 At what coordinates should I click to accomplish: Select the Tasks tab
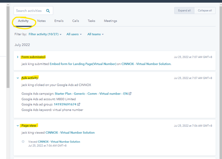91,21
